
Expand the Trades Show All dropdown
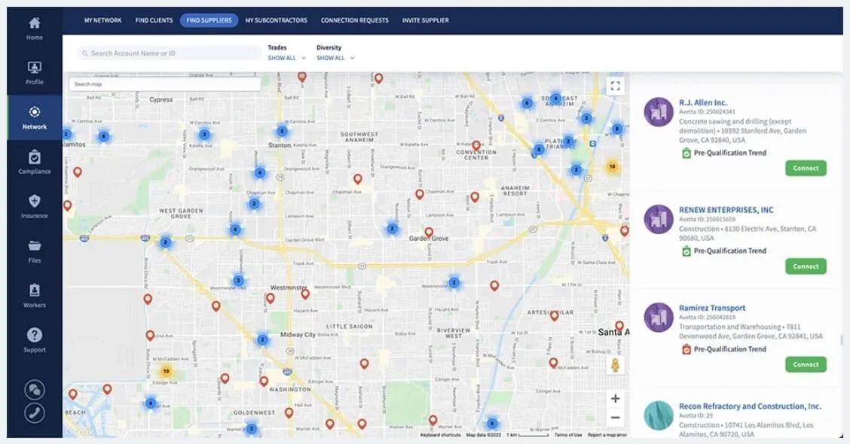click(x=286, y=58)
